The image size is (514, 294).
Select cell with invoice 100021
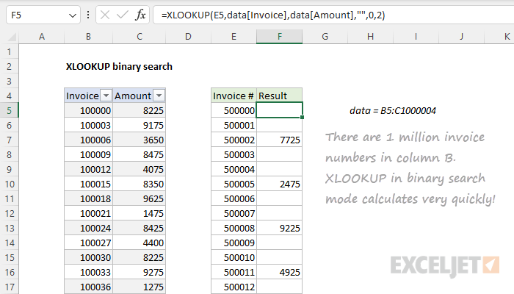click(x=89, y=214)
